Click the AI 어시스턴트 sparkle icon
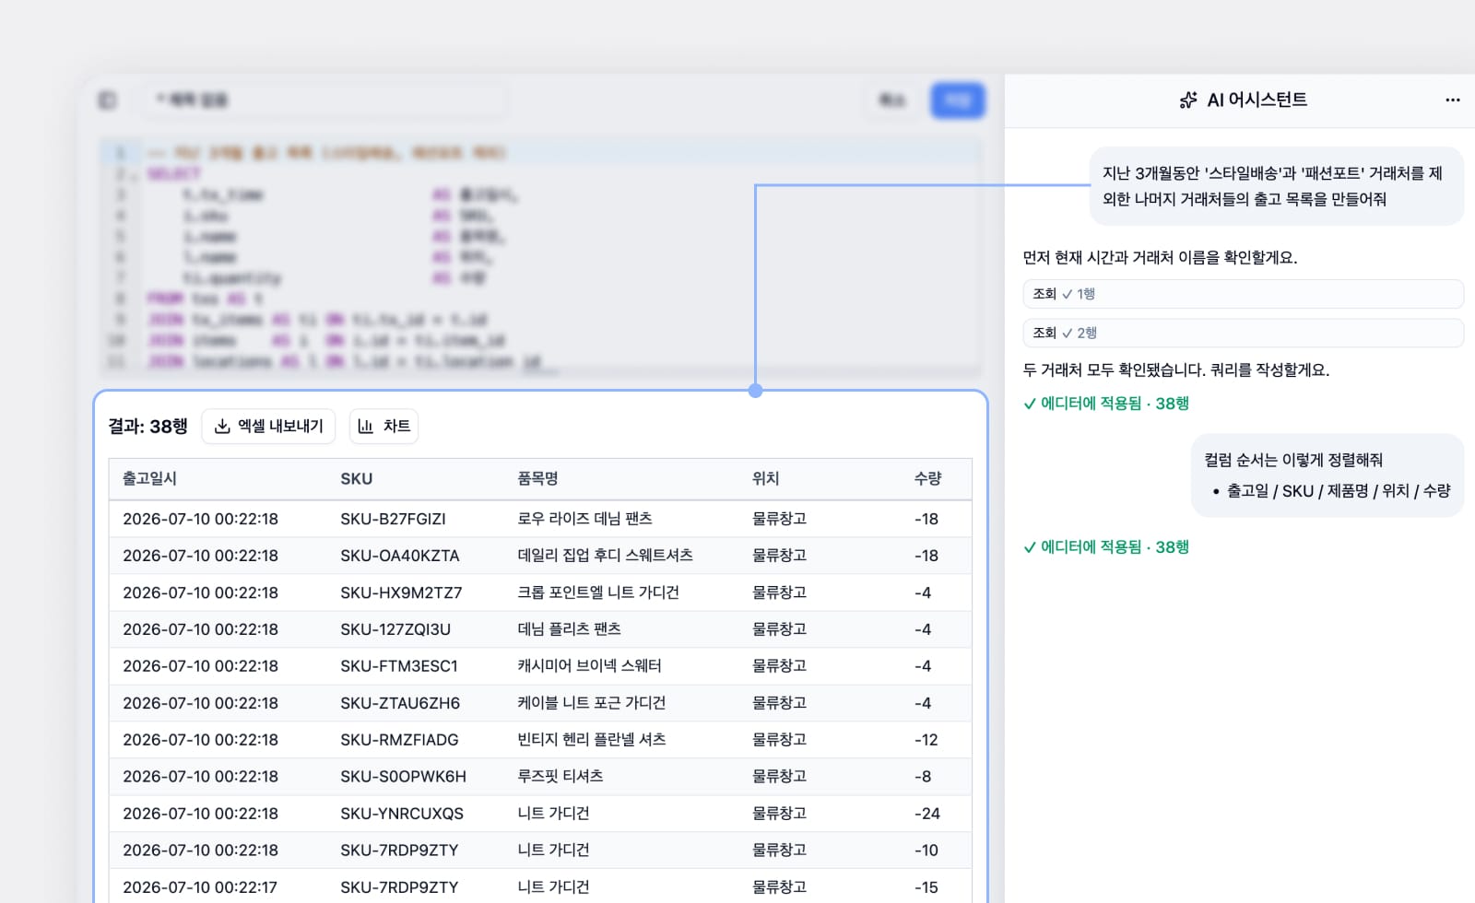Screen dimensions: 1475x903 [1188, 100]
